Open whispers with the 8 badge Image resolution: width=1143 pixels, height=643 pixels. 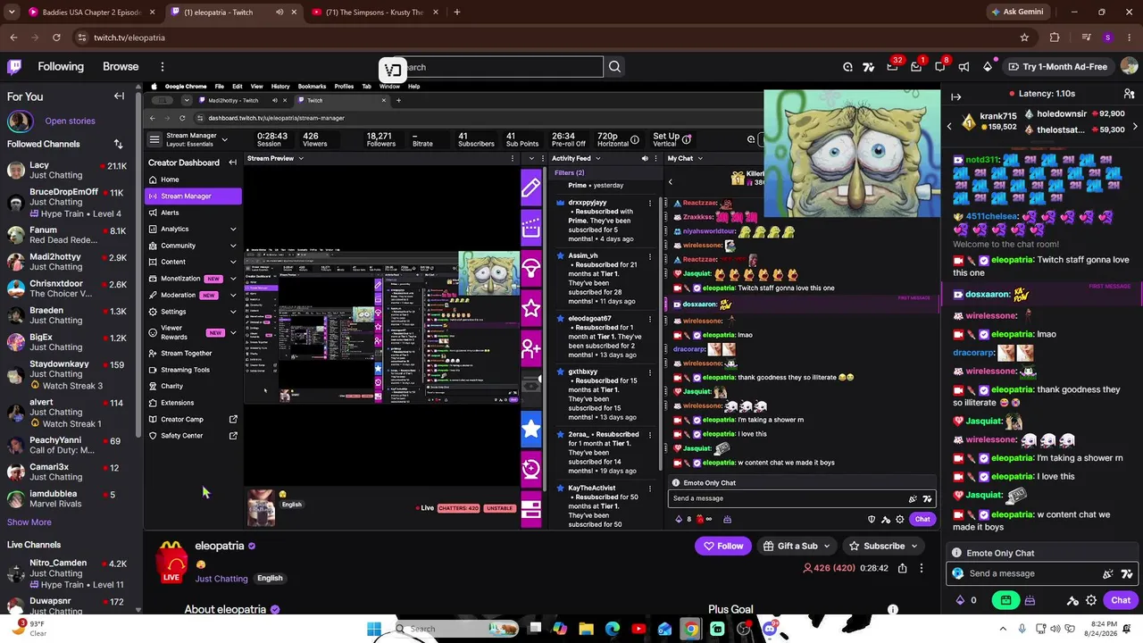[940, 67]
